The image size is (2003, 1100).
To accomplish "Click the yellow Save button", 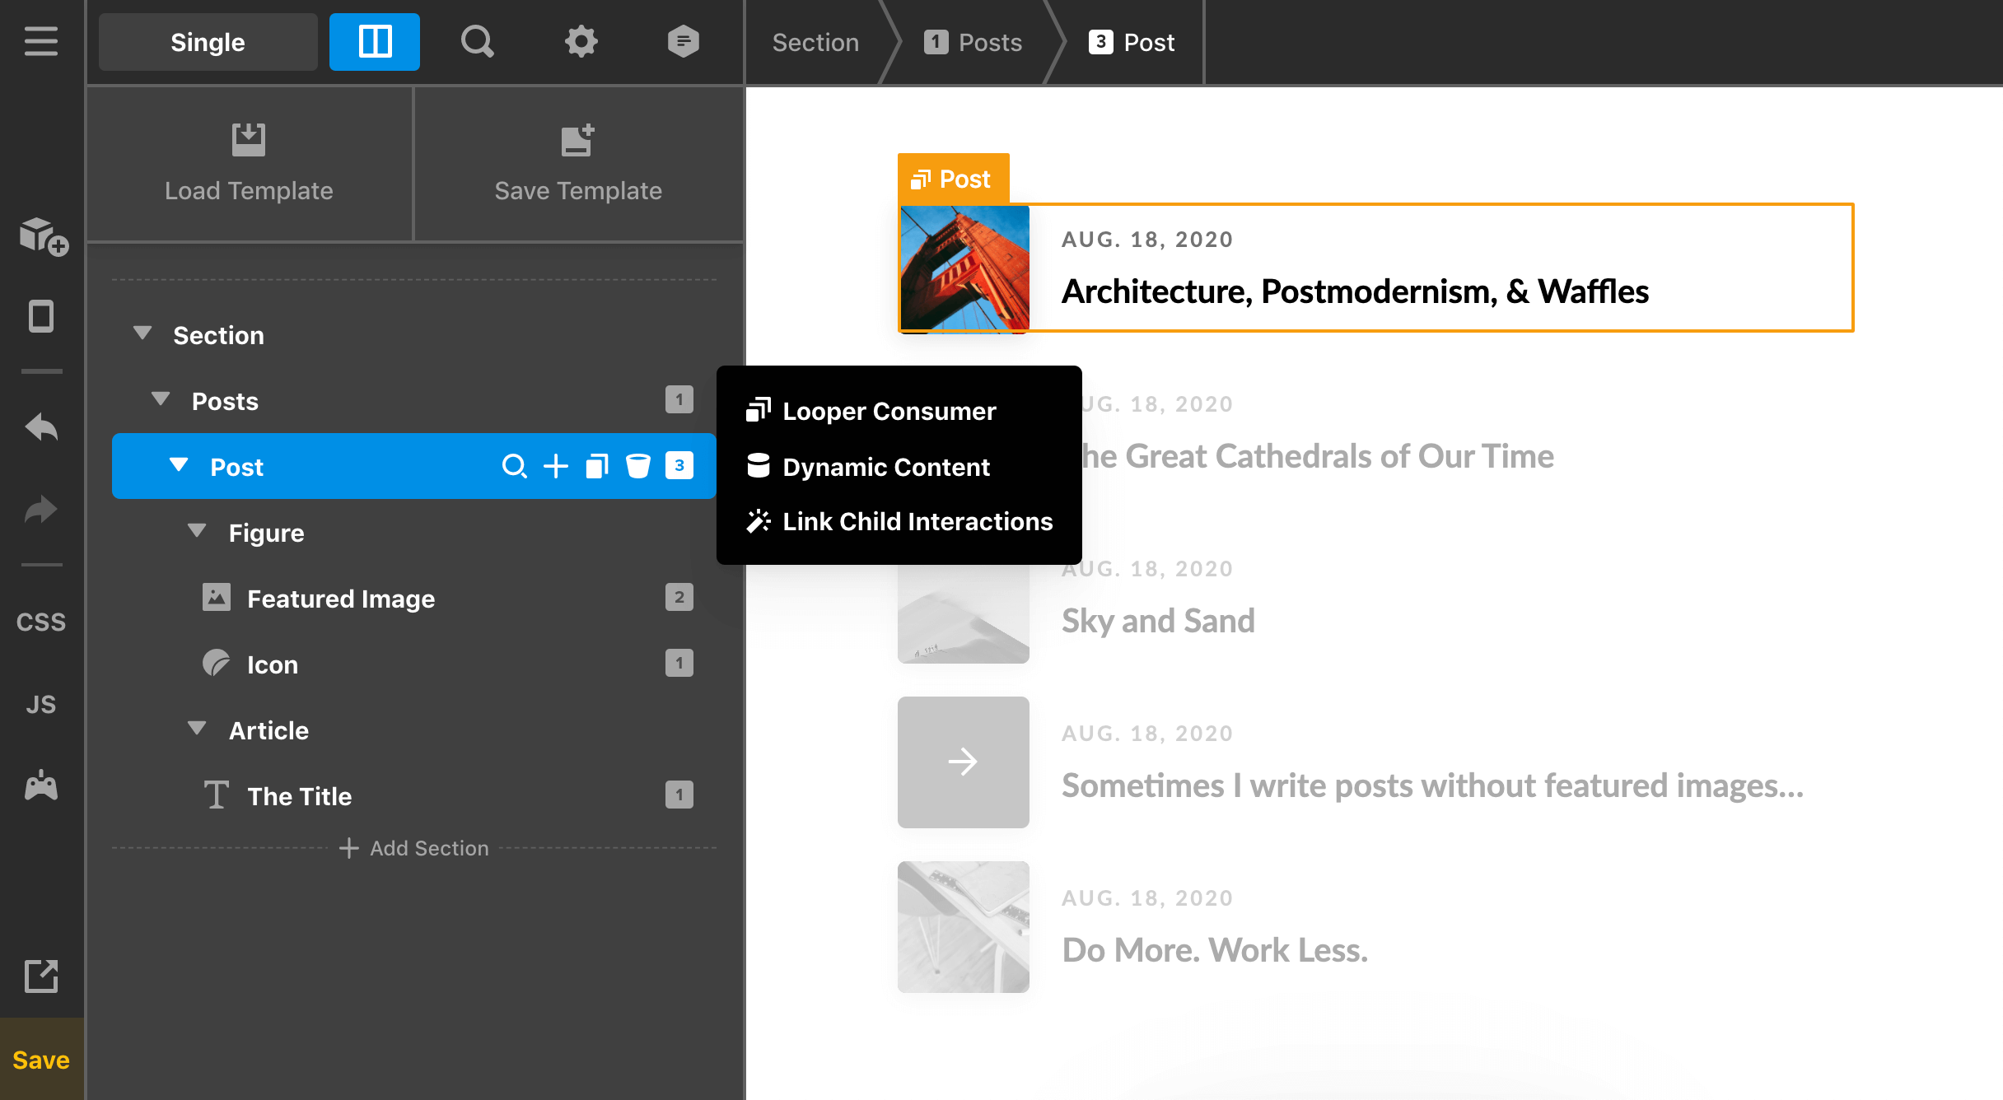I will point(41,1060).
